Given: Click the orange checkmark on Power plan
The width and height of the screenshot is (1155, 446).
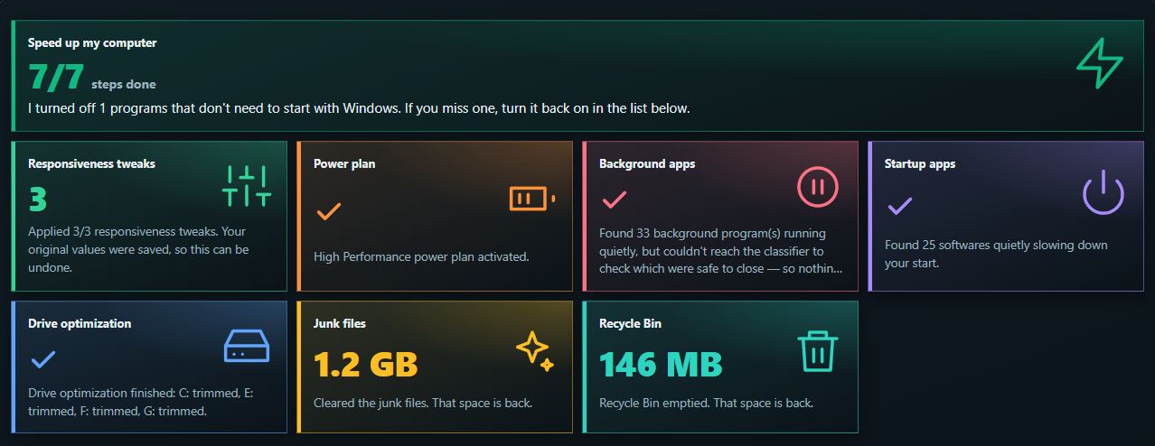Looking at the screenshot, I should [329, 211].
